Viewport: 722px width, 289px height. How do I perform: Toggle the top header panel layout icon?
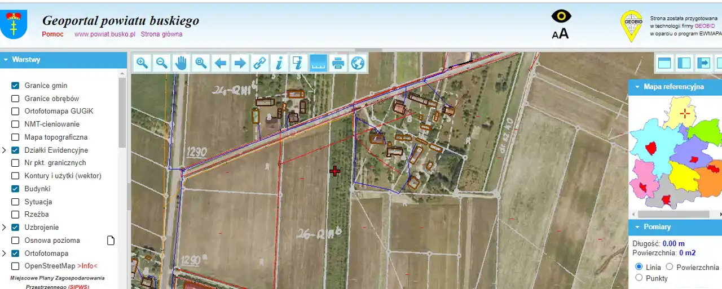(664, 63)
